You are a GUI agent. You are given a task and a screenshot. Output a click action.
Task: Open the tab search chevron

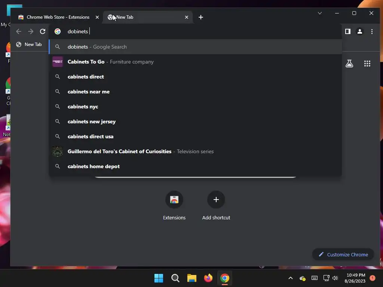320,13
